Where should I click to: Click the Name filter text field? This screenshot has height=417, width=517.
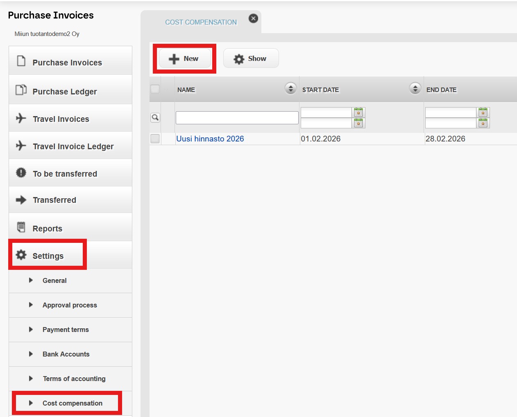(x=237, y=118)
